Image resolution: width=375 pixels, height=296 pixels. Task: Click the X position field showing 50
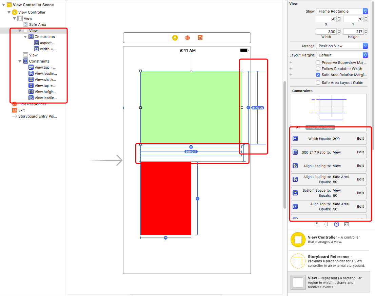coord(327,19)
